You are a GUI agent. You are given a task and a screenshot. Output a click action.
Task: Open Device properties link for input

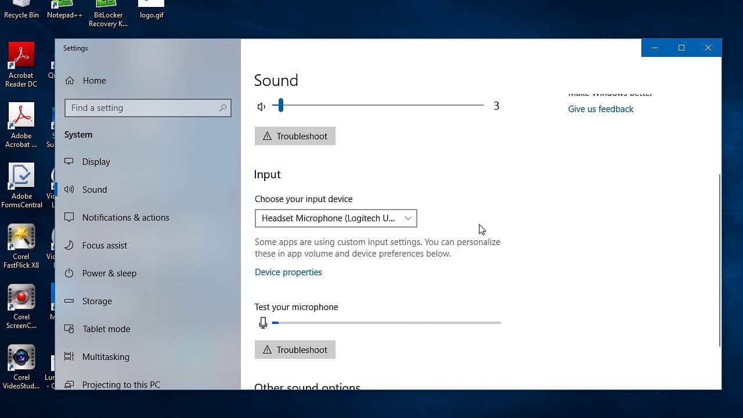point(288,272)
